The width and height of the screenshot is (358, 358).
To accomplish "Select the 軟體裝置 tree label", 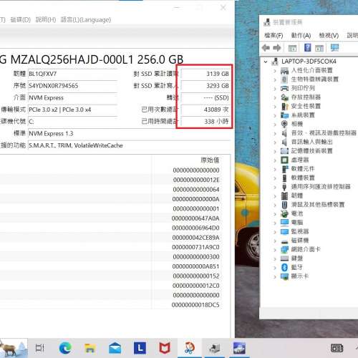I will (303, 178).
